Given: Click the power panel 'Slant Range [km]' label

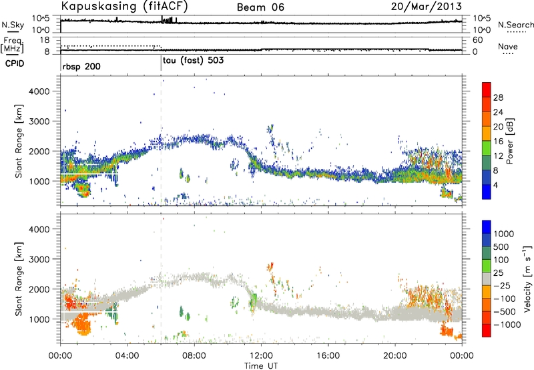Looking at the screenshot, I should [19, 141].
